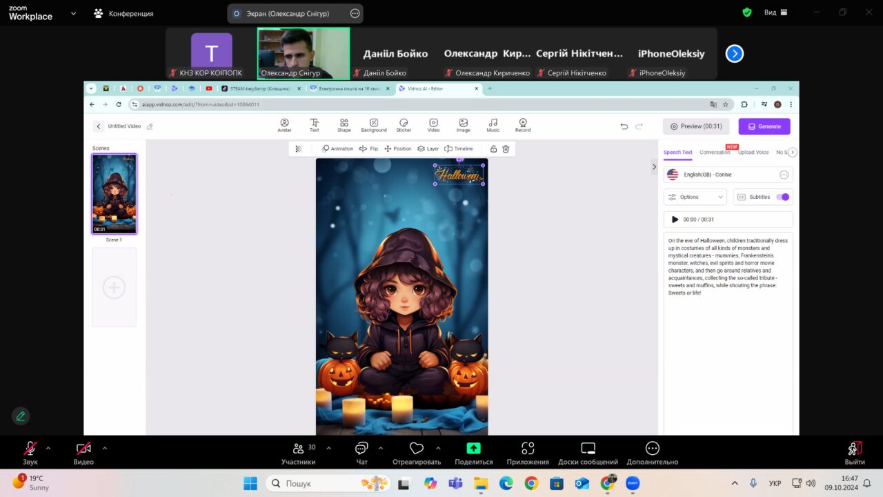Click Preview (00:31) button
This screenshot has width=883, height=497.
[x=696, y=126]
